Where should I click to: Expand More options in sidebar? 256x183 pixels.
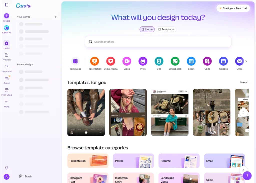pos(6,104)
